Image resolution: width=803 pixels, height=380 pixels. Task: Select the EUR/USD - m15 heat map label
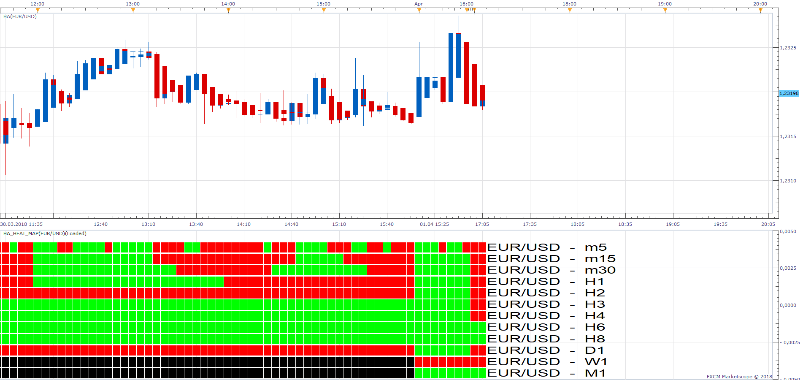click(552, 259)
